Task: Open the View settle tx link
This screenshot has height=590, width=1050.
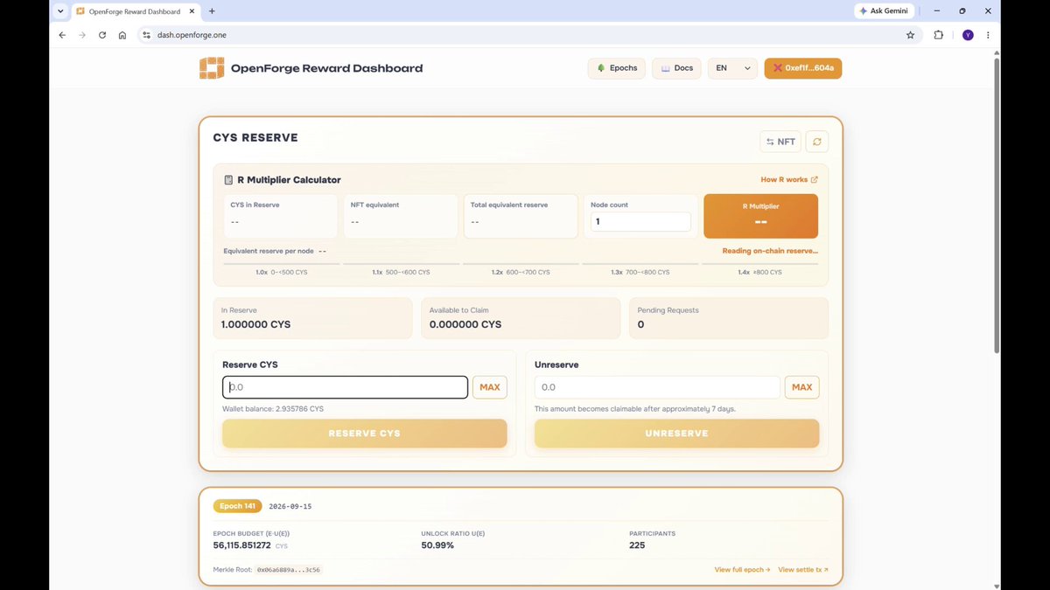Action: point(803,570)
